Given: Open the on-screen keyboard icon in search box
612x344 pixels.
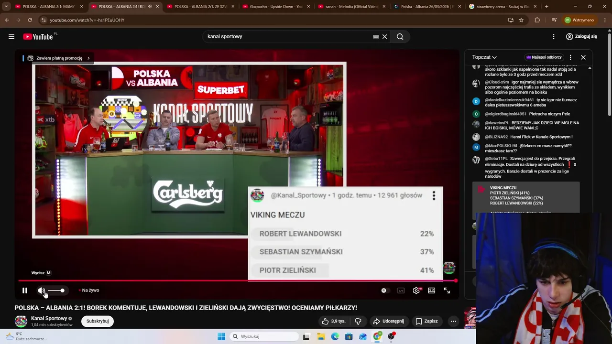Looking at the screenshot, I should (x=376, y=37).
